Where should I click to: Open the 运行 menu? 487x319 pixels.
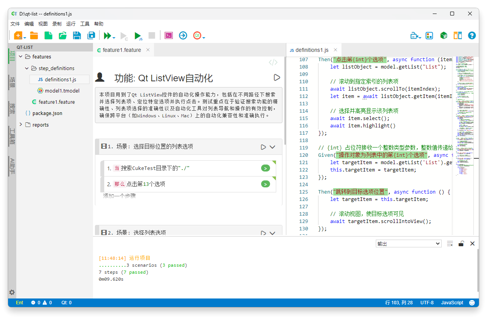(x=71, y=24)
